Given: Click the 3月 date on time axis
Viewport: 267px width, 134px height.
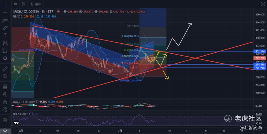Looking at the screenshot, I should [120, 130].
